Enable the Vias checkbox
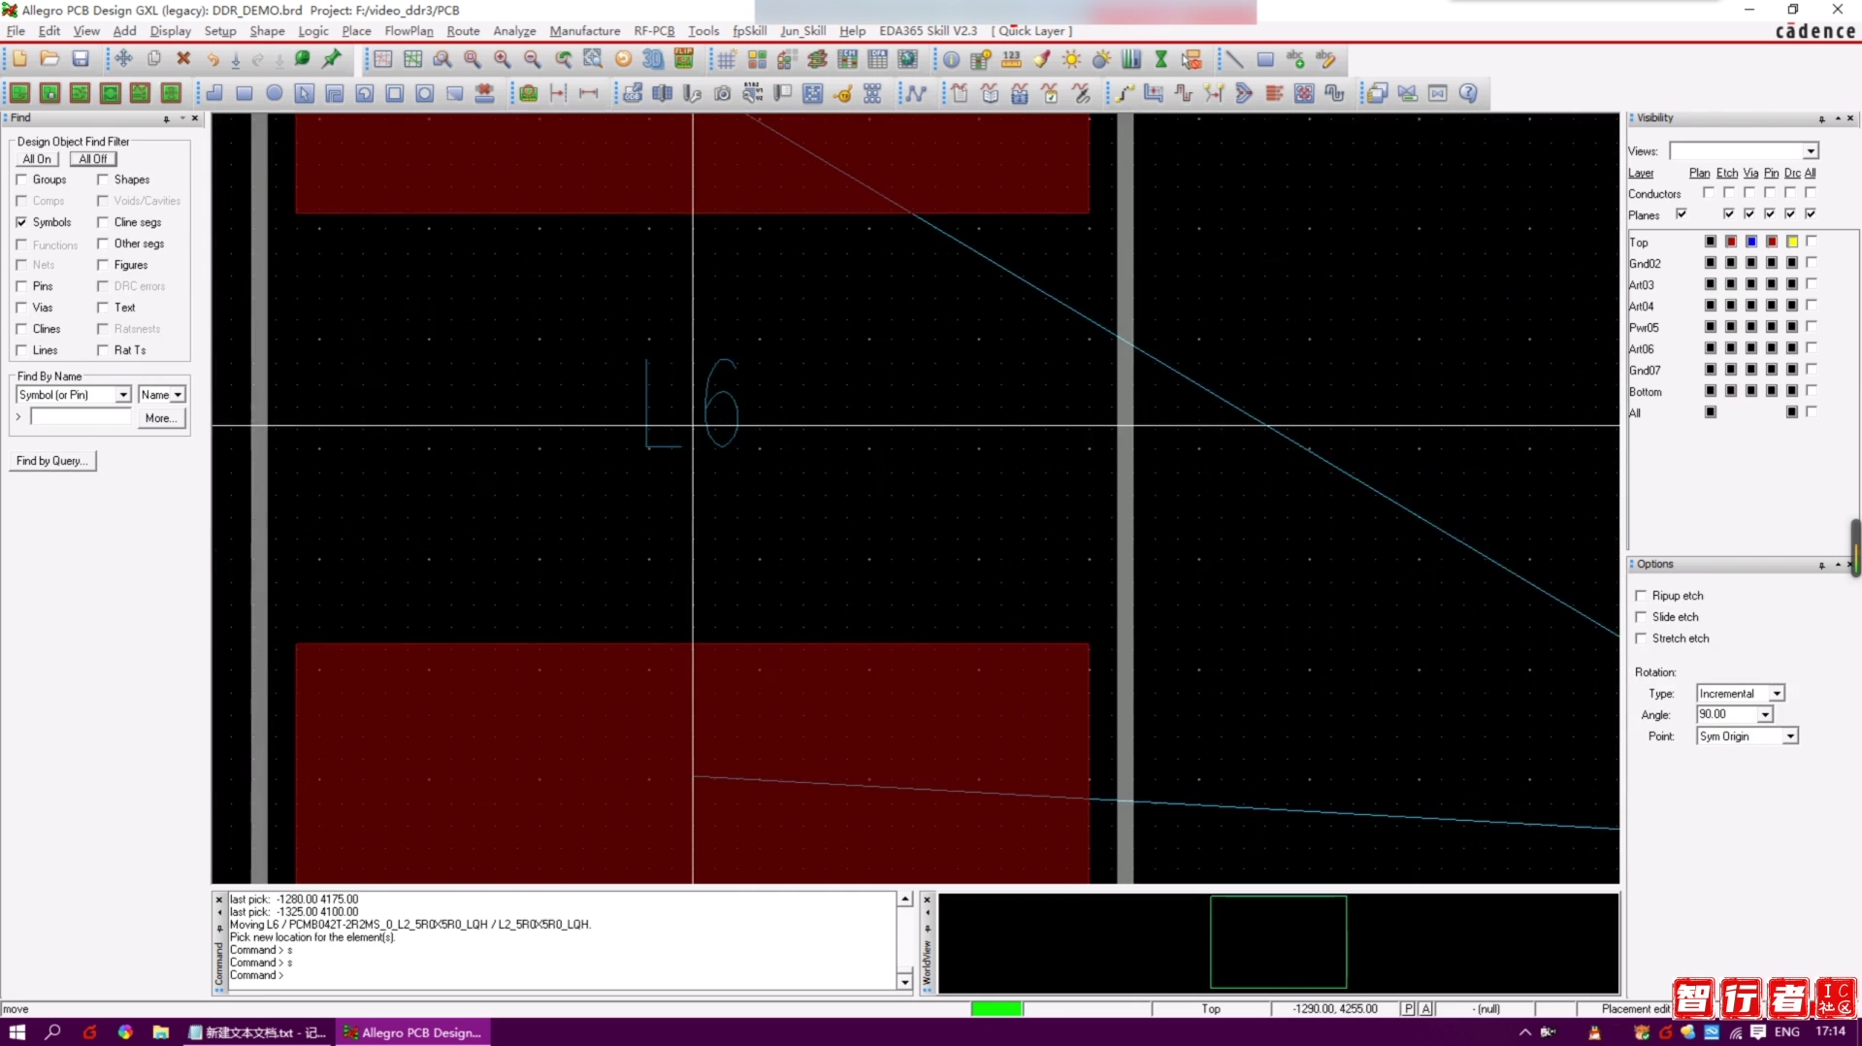The image size is (1862, 1046). point(21,308)
